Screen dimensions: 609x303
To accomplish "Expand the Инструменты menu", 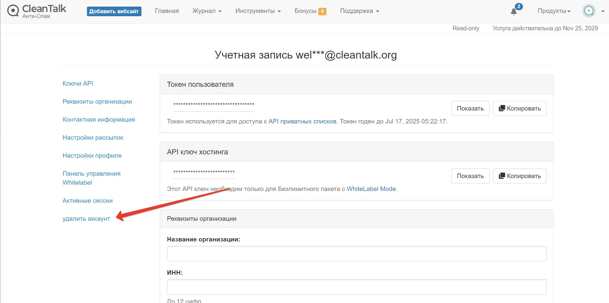I will 258,11.
